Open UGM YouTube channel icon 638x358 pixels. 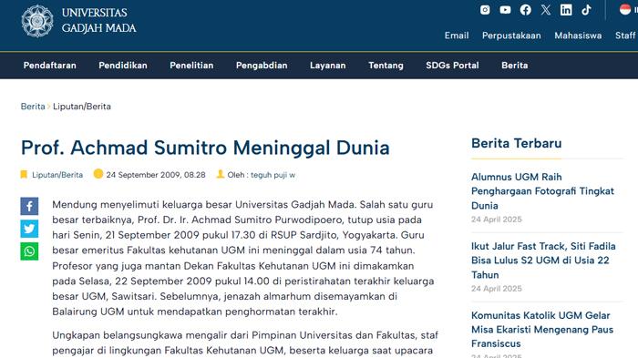coord(505,10)
